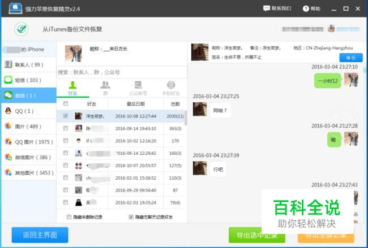This screenshot has height=248, width=368.
Task: Open the 联系人 (99) contacts category
Action: click(29, 64)
